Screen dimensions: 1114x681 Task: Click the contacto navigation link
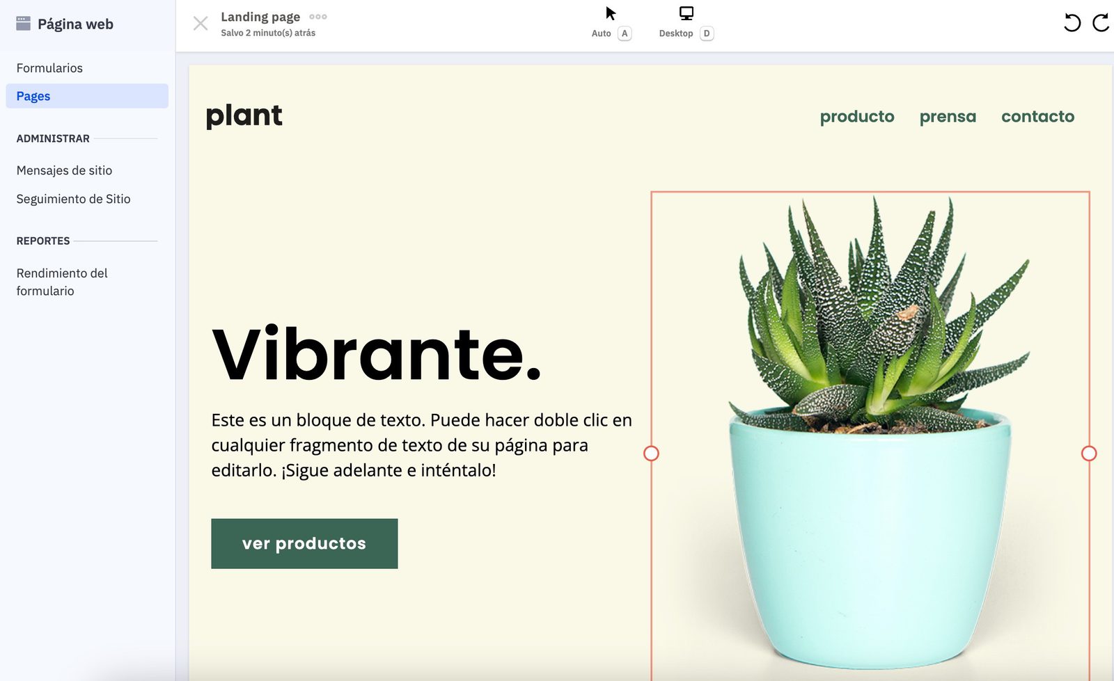[x=1037, y=116]
